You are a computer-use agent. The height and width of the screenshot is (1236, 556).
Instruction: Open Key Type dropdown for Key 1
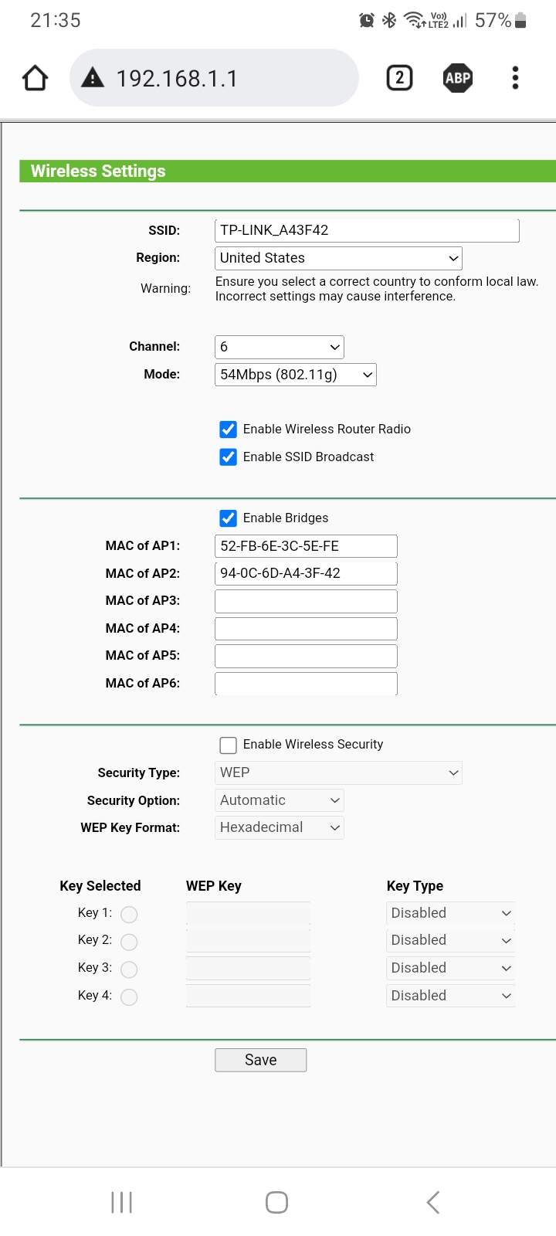pos(450,913)
